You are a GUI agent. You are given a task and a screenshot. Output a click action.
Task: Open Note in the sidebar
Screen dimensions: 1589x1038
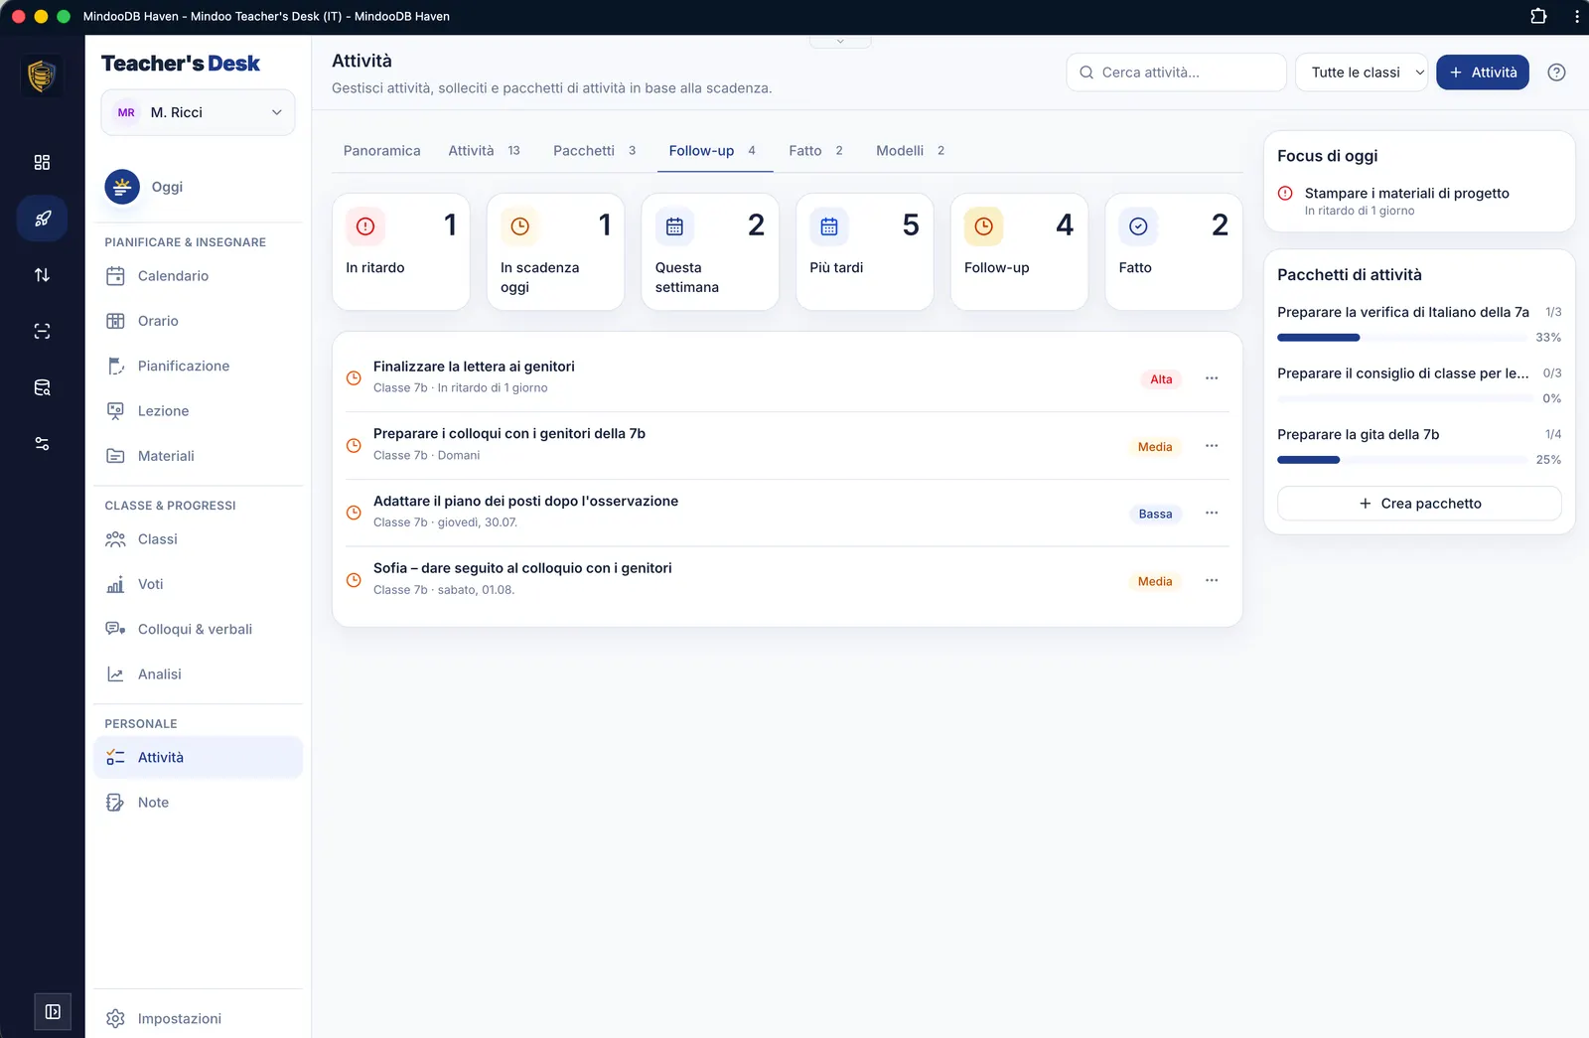(198, 803)
